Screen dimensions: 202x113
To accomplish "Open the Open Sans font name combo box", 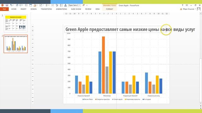I will click(x=74, y=5).
